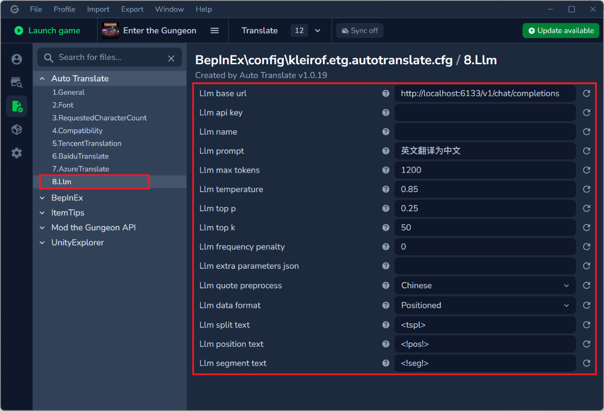Select the 8.Llm section
This screenshot has width=604, height=411.
tap(110, 182)
